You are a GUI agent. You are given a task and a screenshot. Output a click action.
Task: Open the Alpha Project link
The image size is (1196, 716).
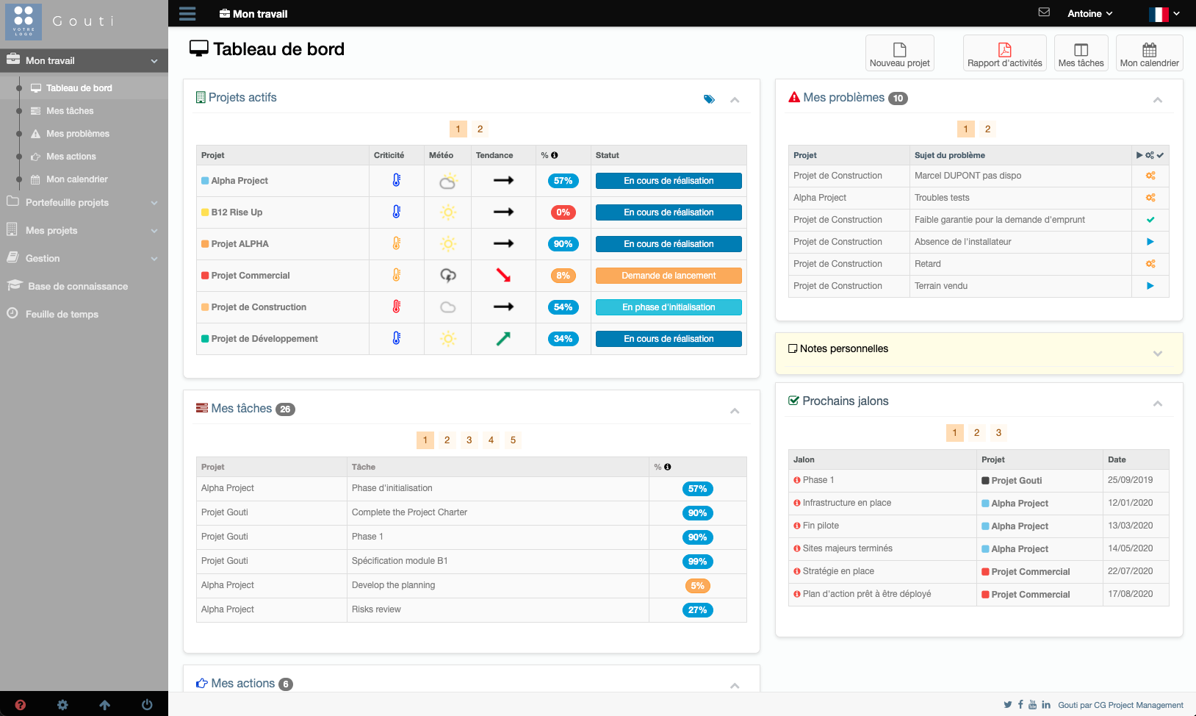pos(239,180)
